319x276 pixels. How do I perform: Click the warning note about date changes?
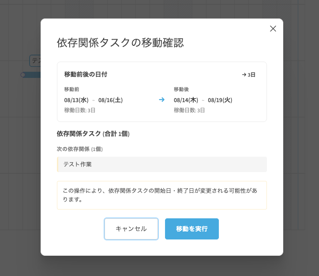pos(162,195)
